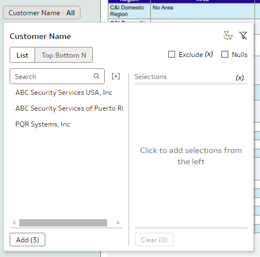
Task: Switch to the List tab
Action: (22, 55)
